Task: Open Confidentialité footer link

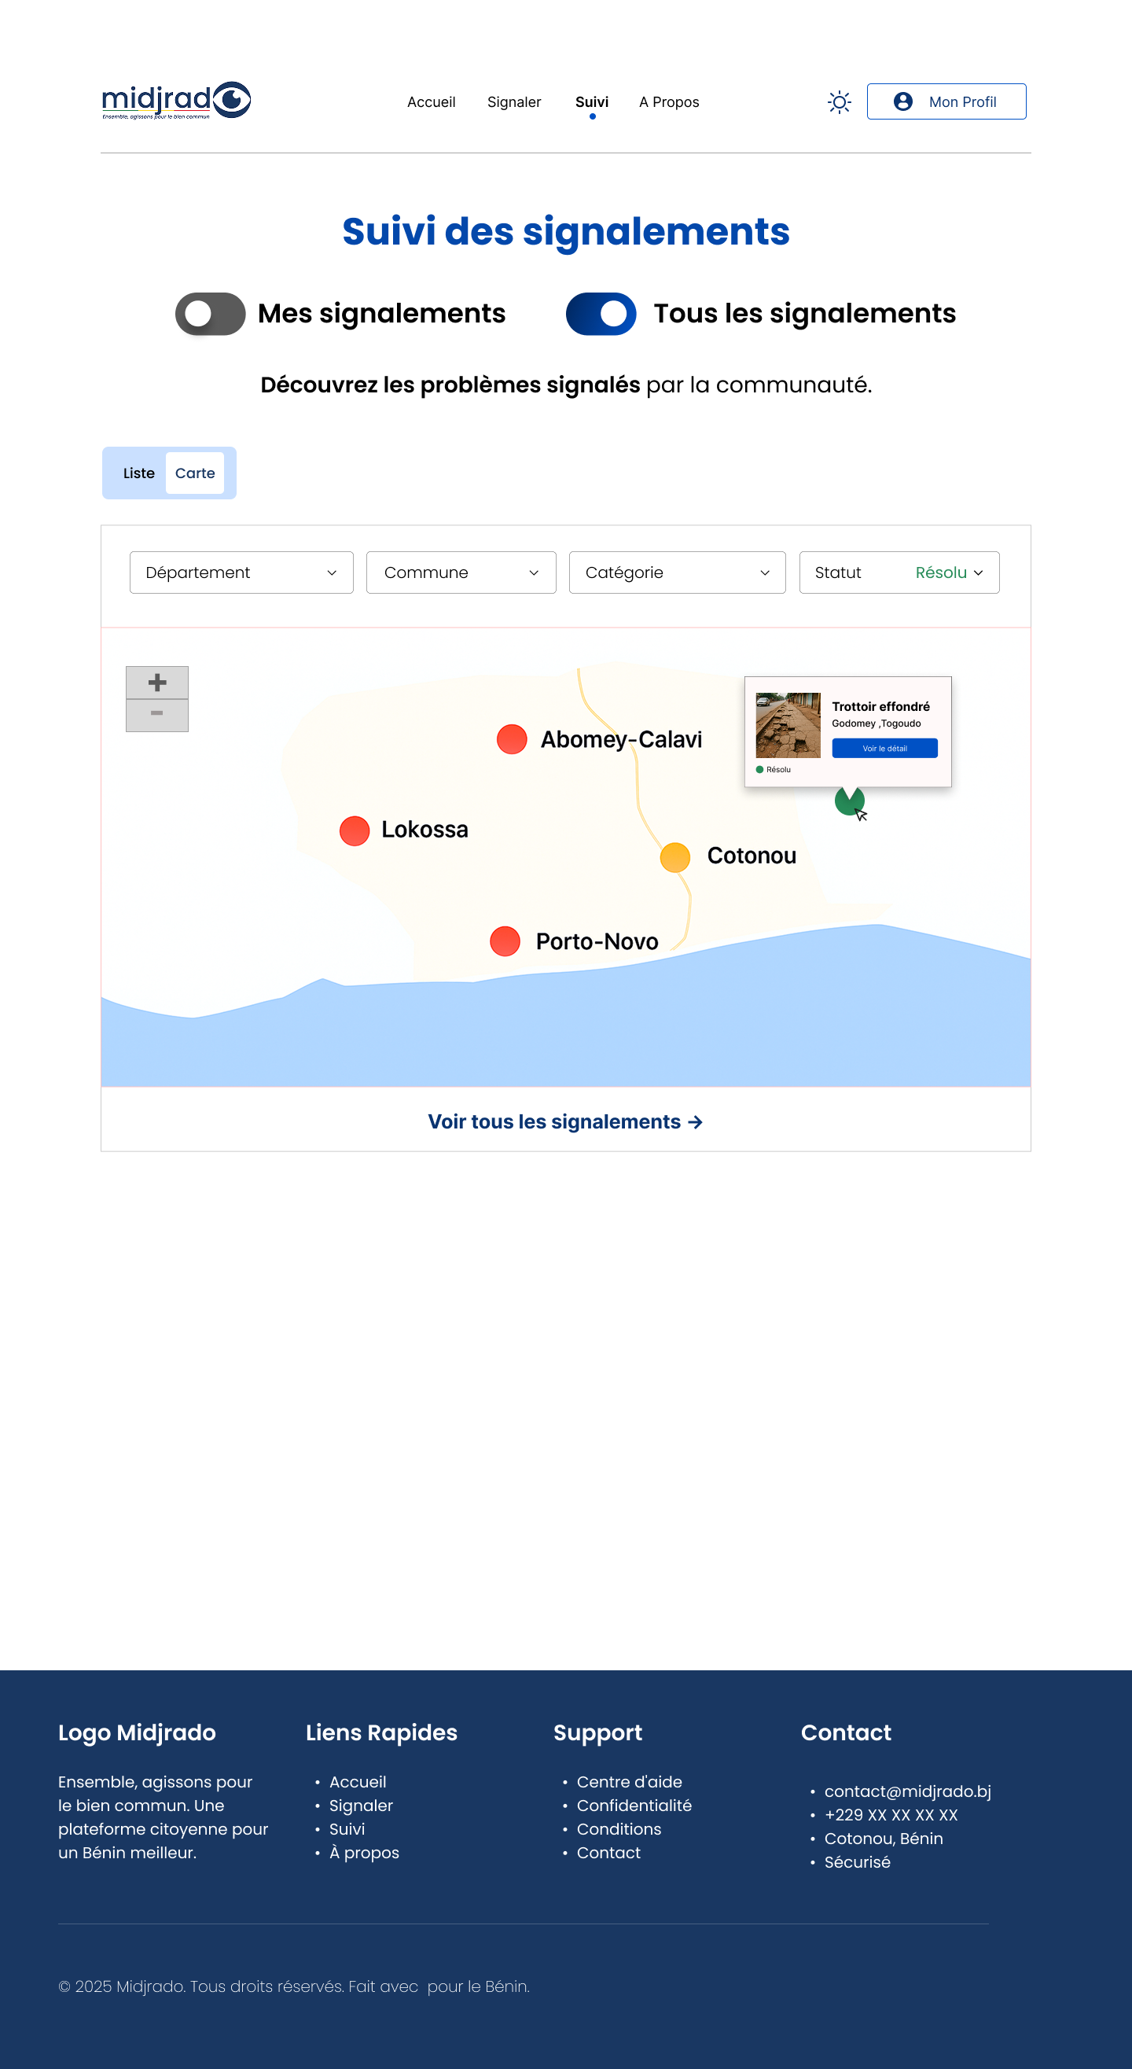Action: pyautogui.click(x=634, y=1805)
